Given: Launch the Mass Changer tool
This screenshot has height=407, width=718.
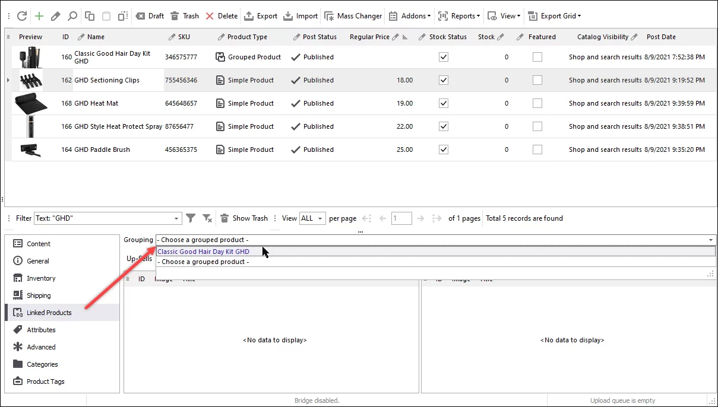Looking at the screenshot, I should pyautogui.click(x=353, y=15).
